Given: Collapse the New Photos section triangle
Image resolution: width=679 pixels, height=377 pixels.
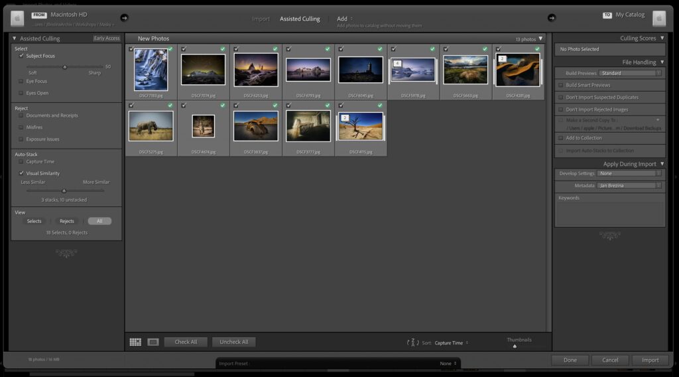Looking at the screenshot, I should pos(540,38).
